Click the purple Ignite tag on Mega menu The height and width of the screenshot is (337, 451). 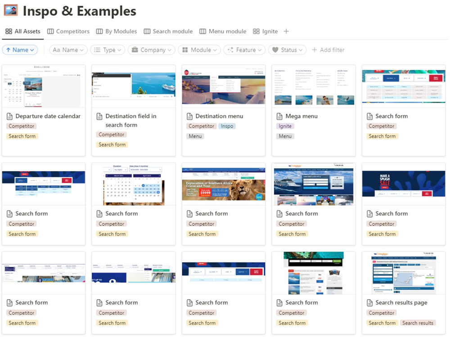pos(285,126)
